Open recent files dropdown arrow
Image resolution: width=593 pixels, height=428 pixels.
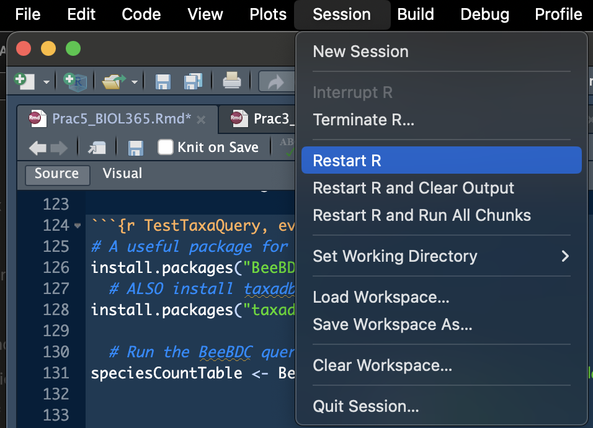(135, 82)
